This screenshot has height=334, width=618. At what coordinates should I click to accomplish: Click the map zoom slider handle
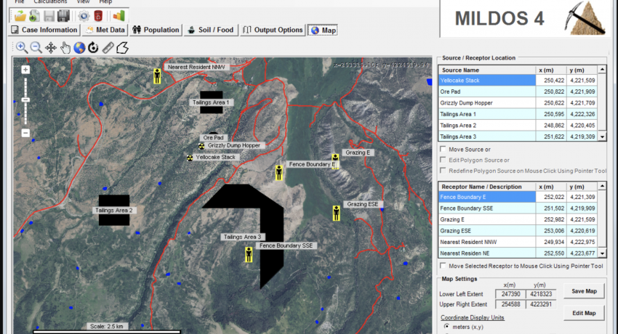coord(25,99)
